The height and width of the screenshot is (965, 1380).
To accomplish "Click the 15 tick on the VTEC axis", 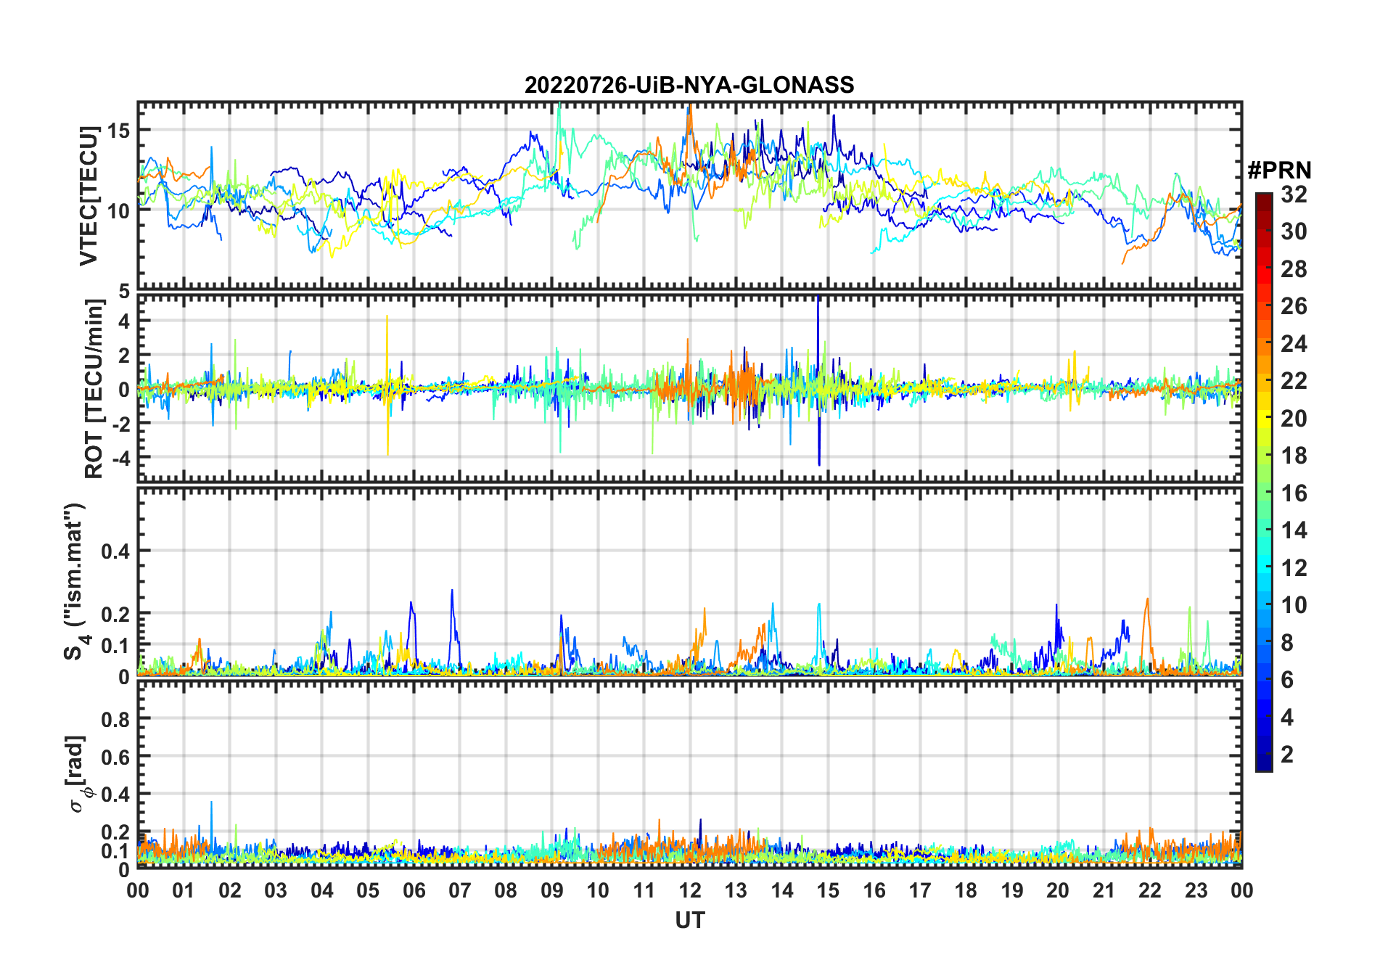I will tap(118, 131).
